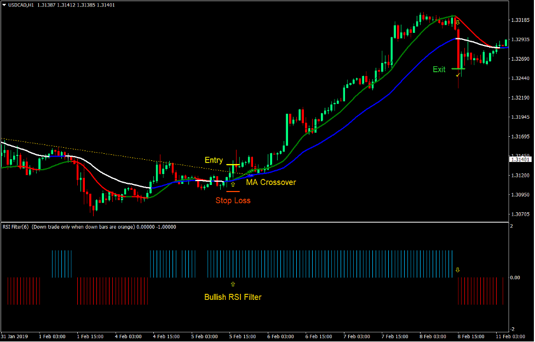Select the yellow Entry level line

(233, 164)
